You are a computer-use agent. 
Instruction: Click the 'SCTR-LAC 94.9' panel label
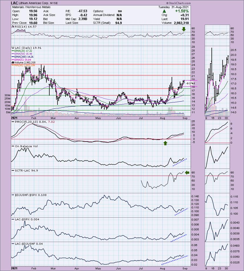pyautogui.click(x=26, y=170)
